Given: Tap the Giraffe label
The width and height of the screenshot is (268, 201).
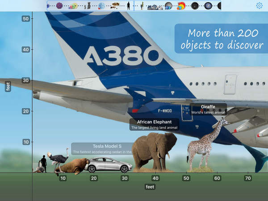Looking at the screenshot, I should [x=208, y=109].
